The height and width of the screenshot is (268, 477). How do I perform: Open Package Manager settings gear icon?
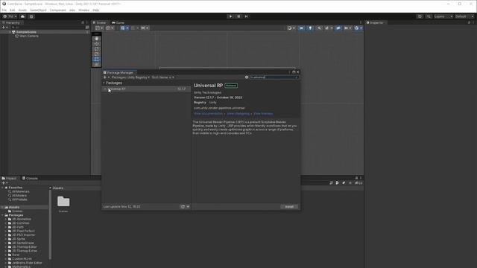pyautogui.click(x=247, y=77)
